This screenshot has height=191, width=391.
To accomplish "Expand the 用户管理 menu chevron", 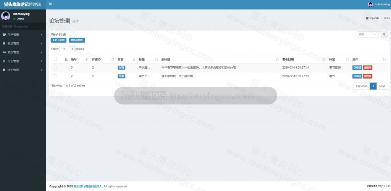I will coord(42,35).
